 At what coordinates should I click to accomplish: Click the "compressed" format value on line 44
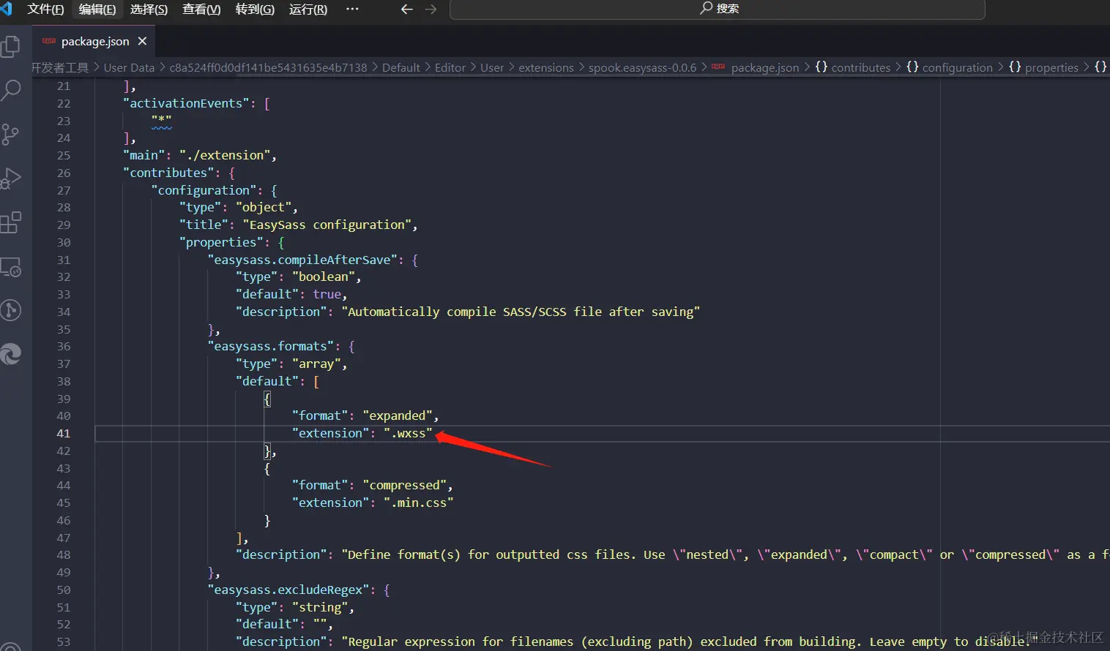(x=405, y=485)
